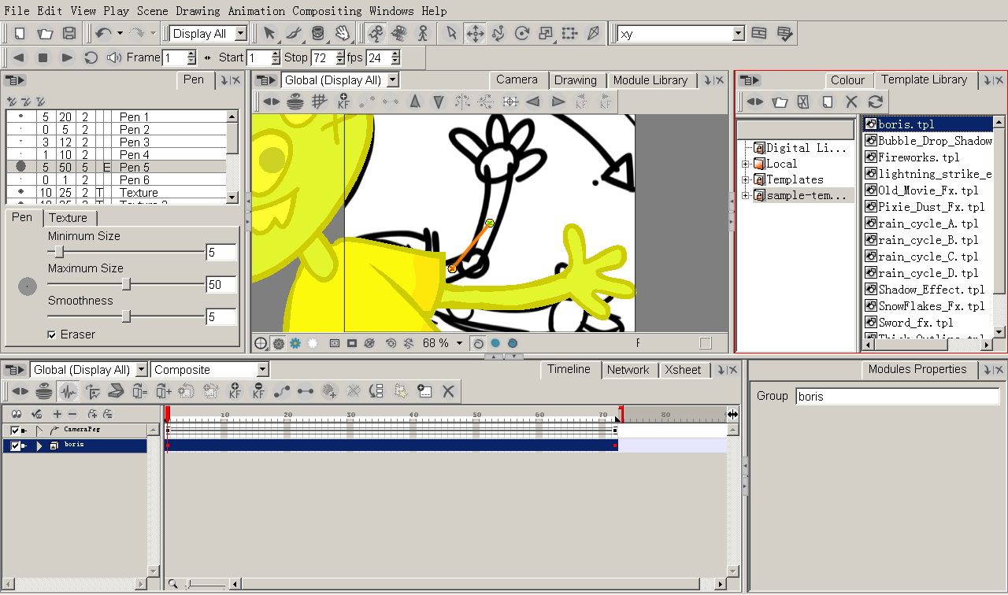Screen dimensions: 1008x595
Task: Select the Hand grabber tool
Action: [342, 33]
